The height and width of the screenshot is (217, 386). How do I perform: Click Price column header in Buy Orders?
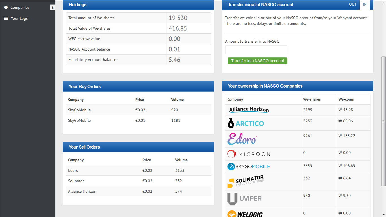[x=140, y=99]
